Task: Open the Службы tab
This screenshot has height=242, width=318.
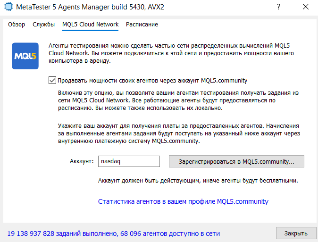Action: point(44,25)
